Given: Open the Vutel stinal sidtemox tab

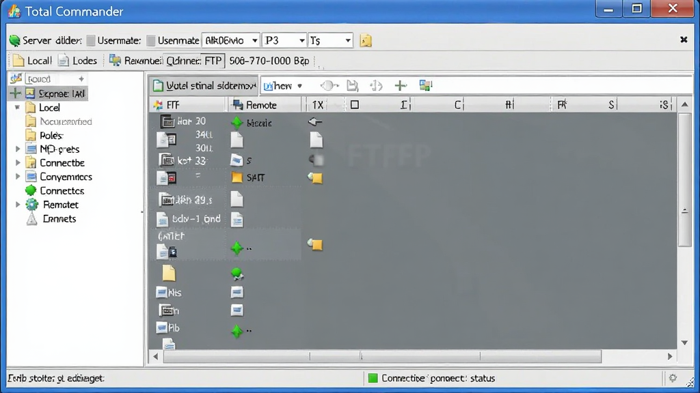Looking at the screenshot, I should [204, 85].
